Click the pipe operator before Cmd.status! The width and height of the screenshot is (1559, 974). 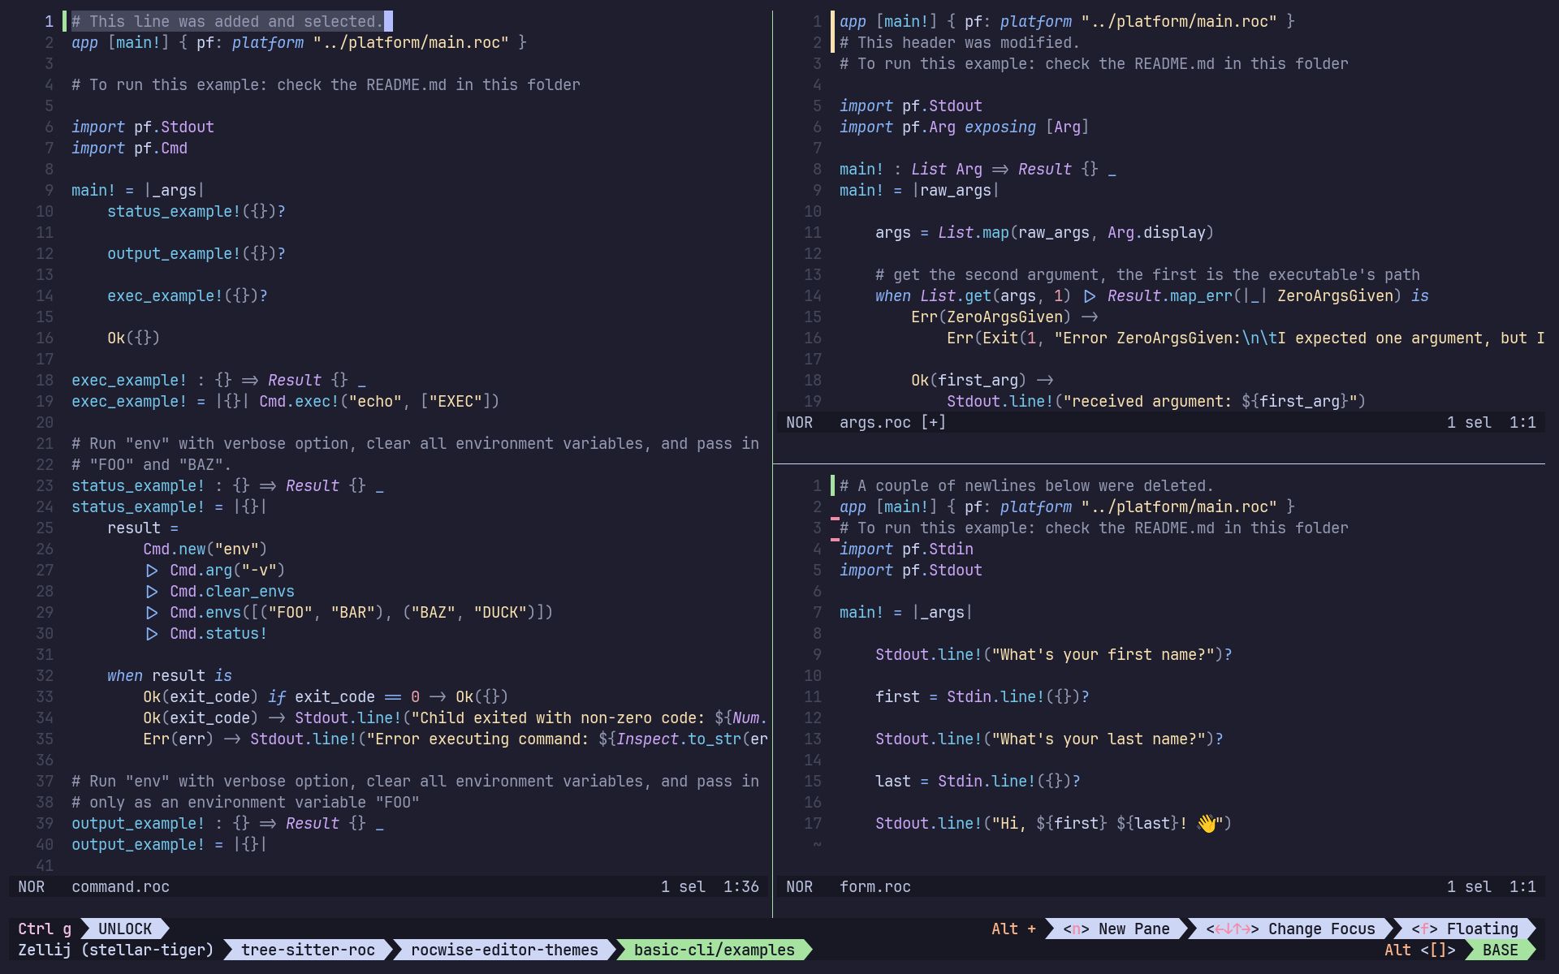[152, 633]
